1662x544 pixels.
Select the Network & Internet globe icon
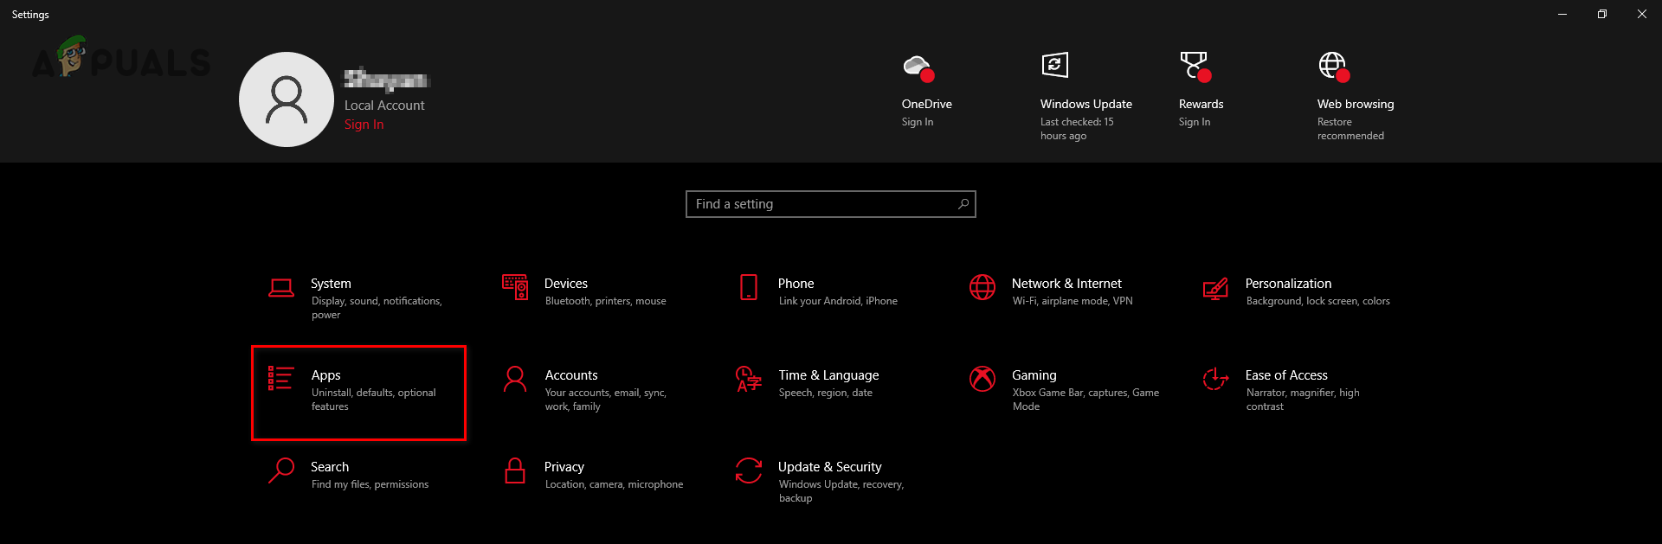tap(982, 287)
